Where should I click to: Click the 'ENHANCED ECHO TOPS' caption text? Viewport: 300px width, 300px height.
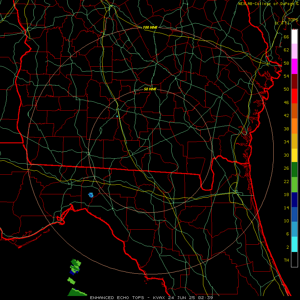point(117,298)
